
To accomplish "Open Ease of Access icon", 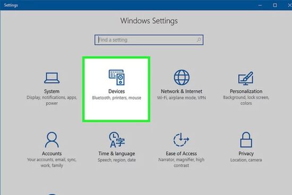I will tap(181, 140).
